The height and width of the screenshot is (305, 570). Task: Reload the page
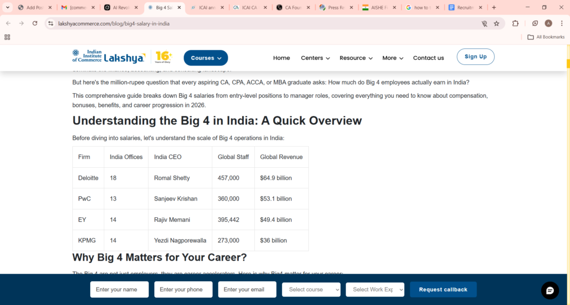[35, 23]
